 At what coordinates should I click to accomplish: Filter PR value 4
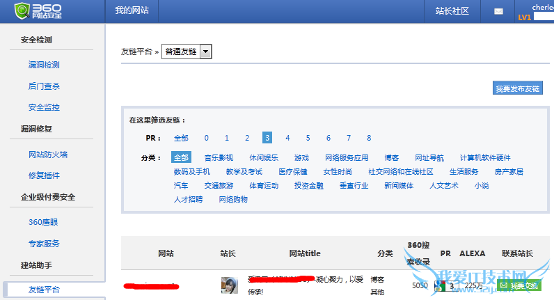tap(287, 138)
